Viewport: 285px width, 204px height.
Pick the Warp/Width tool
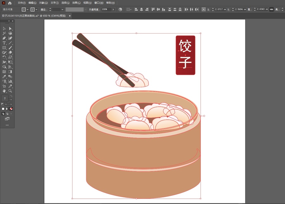click(x=4, y=62)
